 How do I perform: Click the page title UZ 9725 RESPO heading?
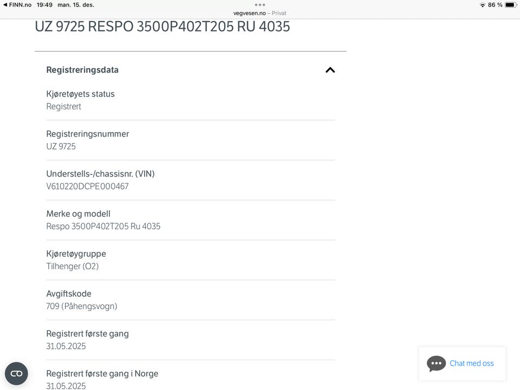point(162,27)
